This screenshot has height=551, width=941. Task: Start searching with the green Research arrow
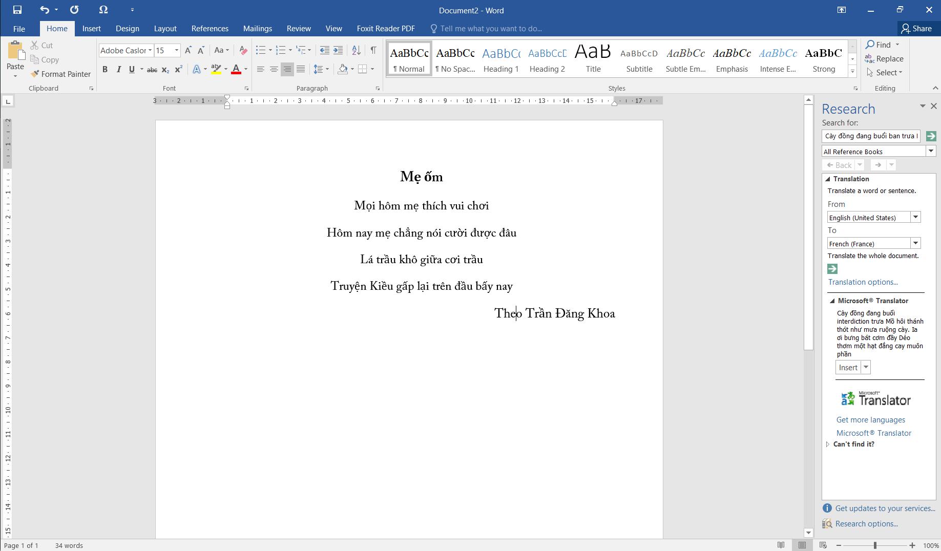pyautogui.click(x=931, y=136)
